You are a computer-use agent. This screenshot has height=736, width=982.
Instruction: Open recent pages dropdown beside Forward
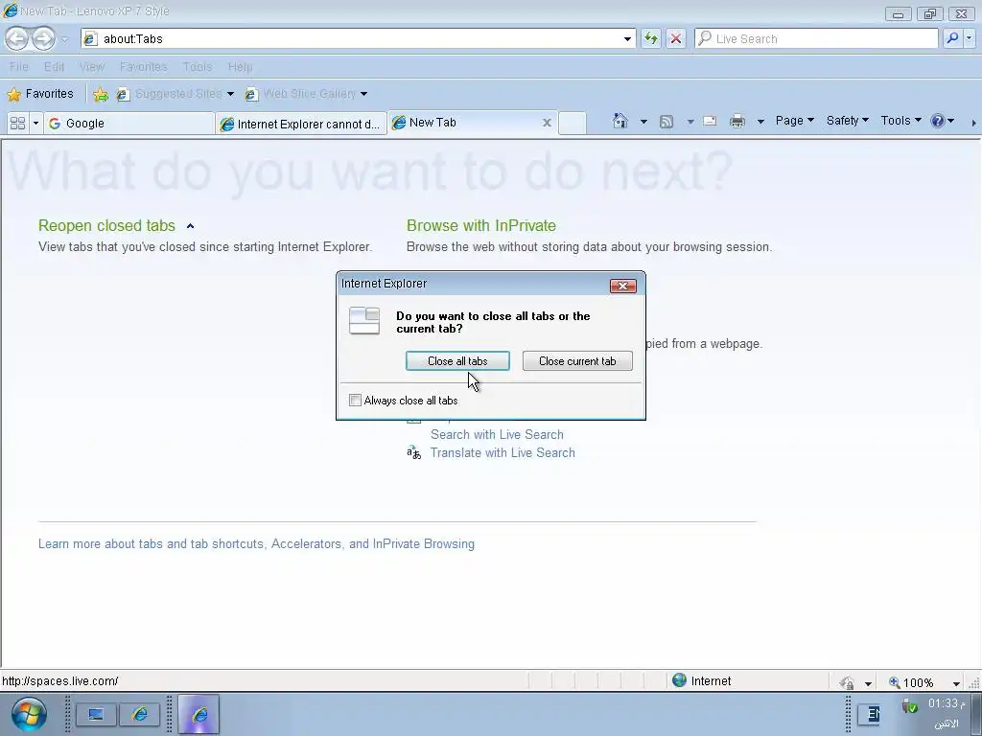coord(64,39)
